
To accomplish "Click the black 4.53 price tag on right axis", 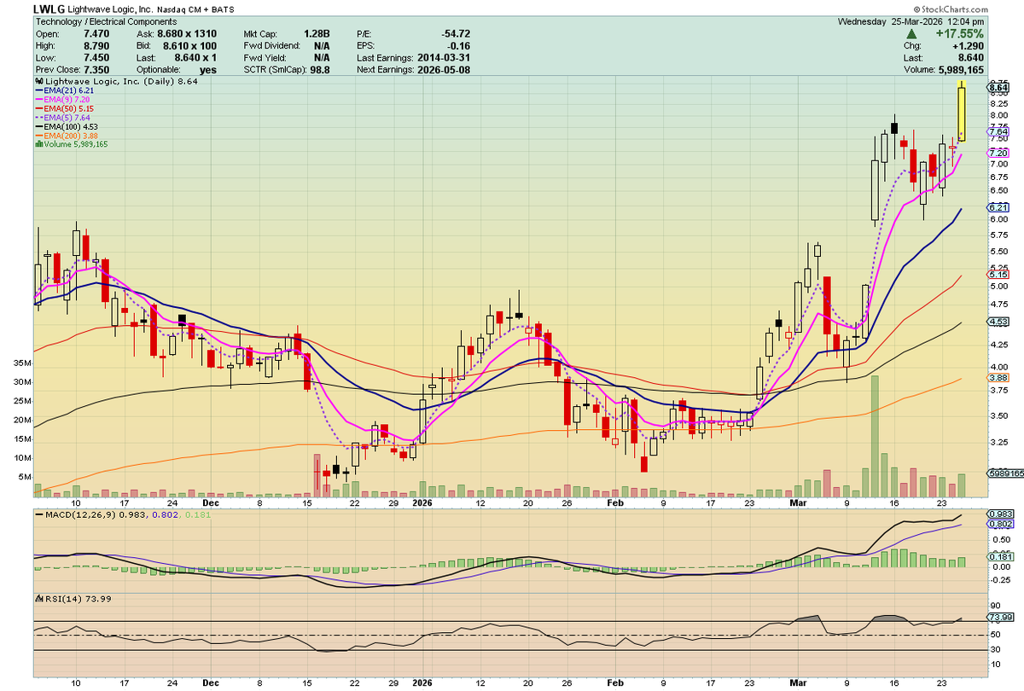I will click(999, 322).
